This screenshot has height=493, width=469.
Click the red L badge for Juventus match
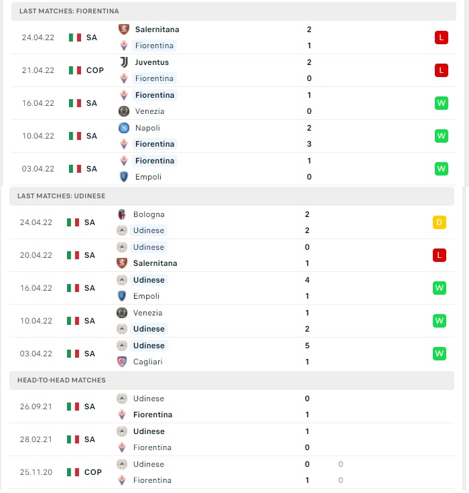click(442, 70)
